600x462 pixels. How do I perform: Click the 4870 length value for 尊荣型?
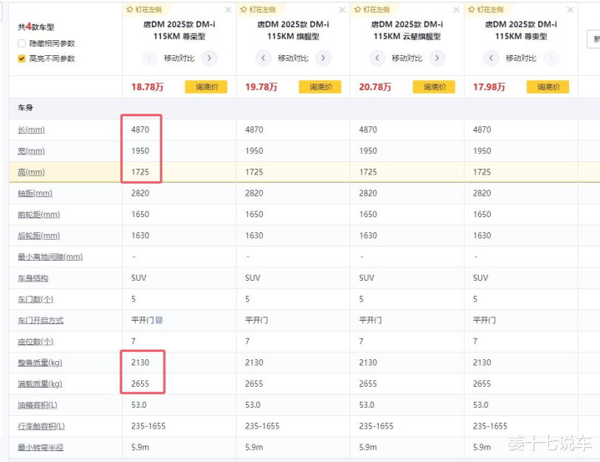[140, 129]
